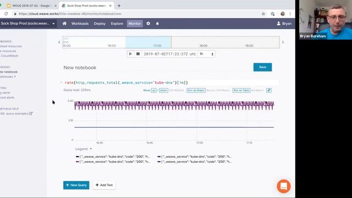Click the bottom-right purple legend entry

[x=194, y=162]
